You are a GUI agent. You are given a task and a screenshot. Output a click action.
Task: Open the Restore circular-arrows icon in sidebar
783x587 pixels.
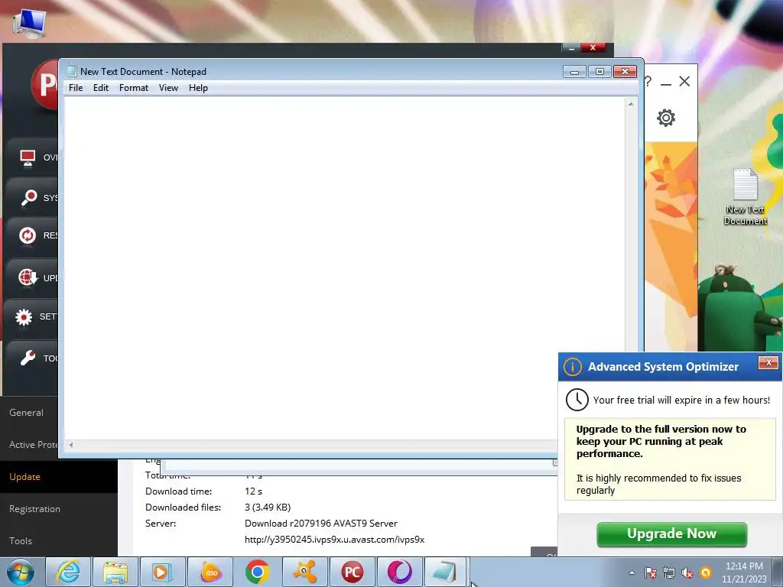pos(28,235)
